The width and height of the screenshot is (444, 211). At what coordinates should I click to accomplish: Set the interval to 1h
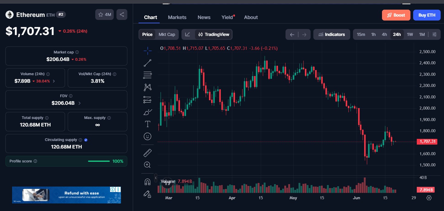tap(374, 34)
